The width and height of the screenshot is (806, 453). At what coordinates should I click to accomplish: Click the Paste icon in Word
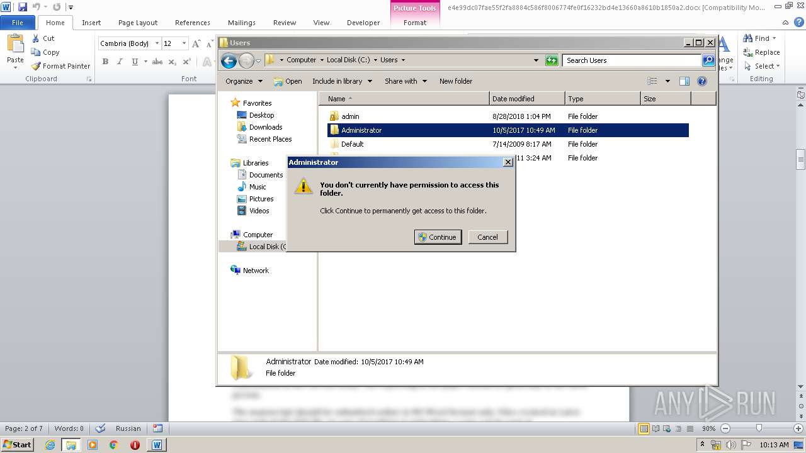(15, 44)
